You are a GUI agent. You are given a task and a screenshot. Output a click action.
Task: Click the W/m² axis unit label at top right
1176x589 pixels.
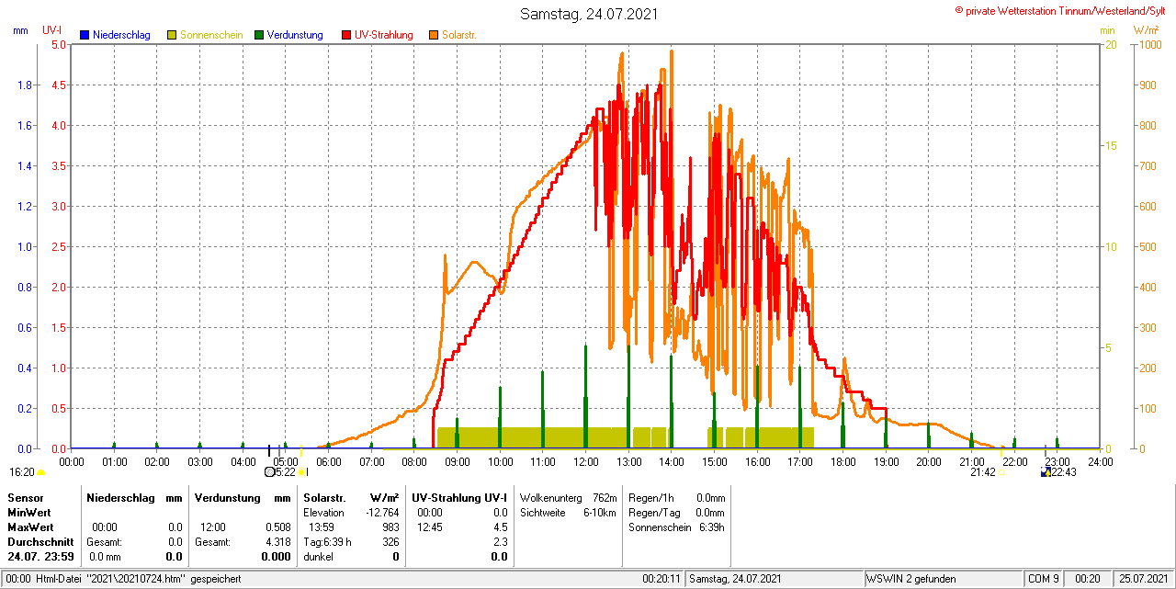coord(1146,30)
